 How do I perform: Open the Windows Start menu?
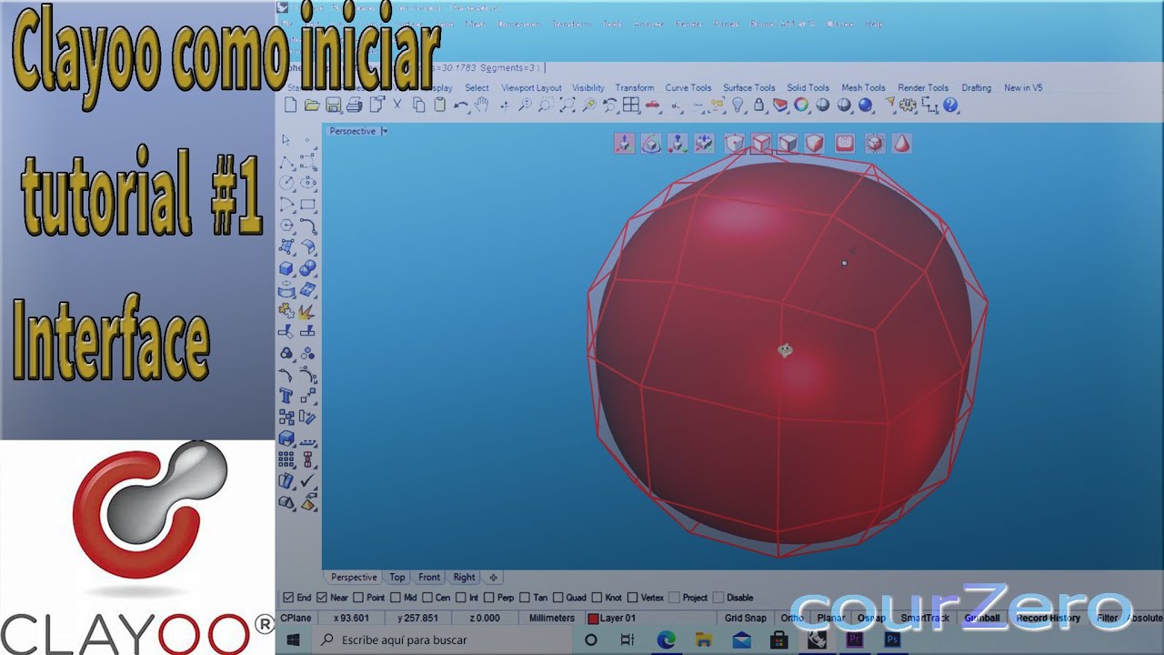point(294,640)
